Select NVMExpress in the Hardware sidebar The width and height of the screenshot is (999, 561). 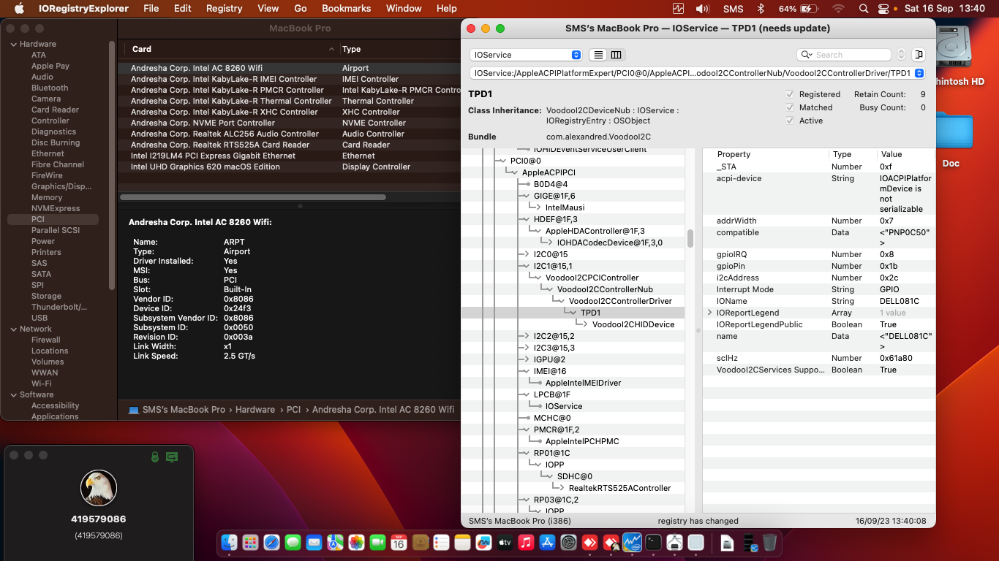(x=56, y=208)
